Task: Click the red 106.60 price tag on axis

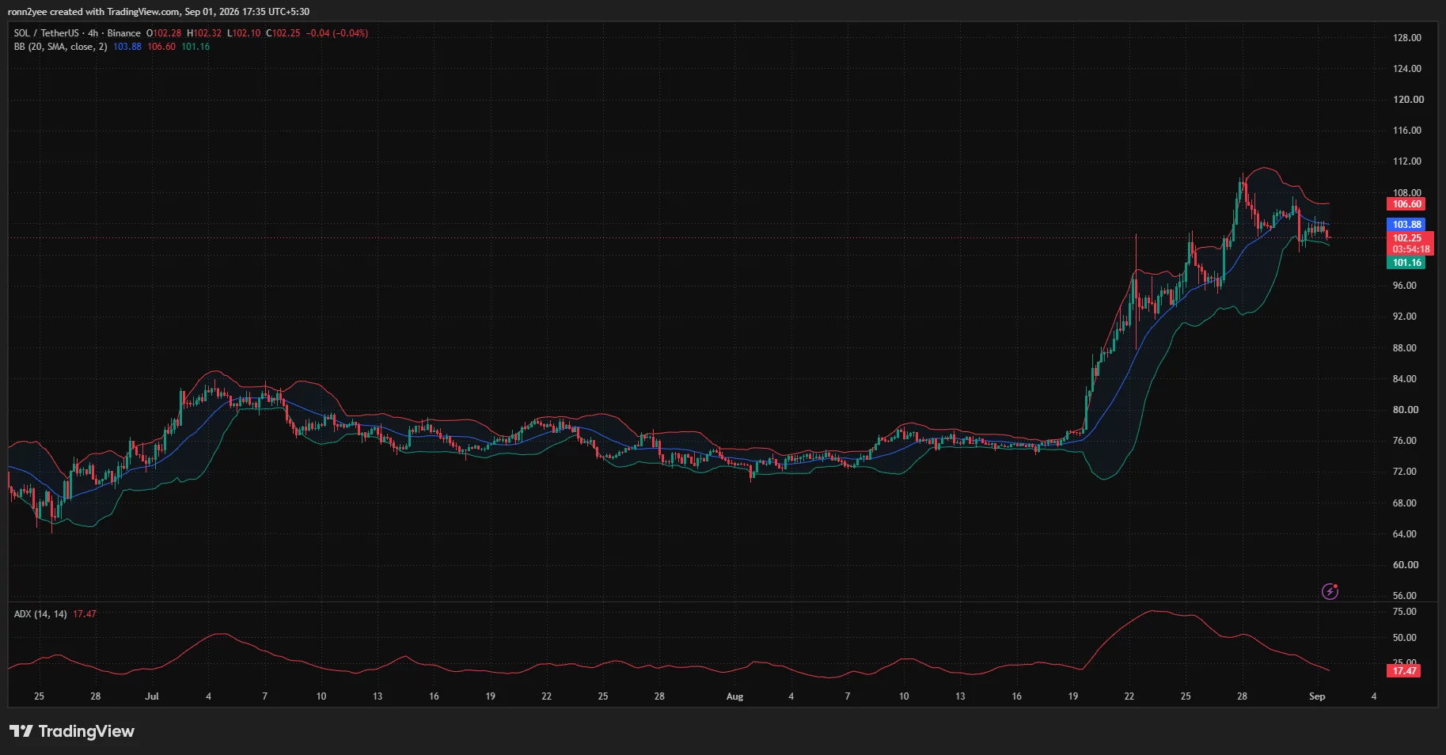Action: coord(1406,204)
